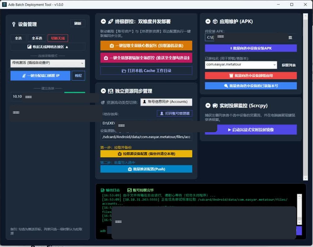Click the 账号拉取完毕 status text
Viewport: 313px width, 247px height.
pos(143,190)
